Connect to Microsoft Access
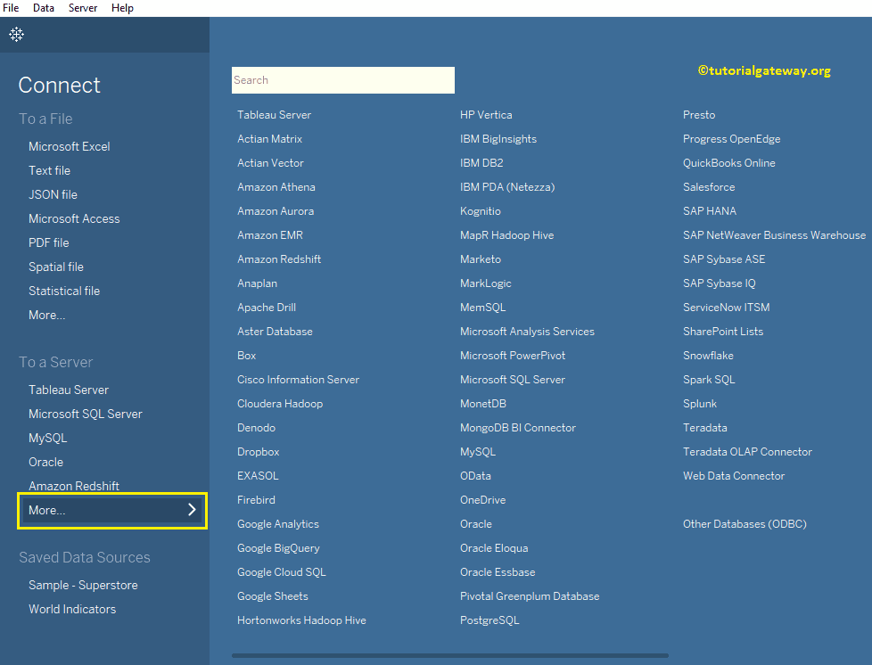 point(74,218)
